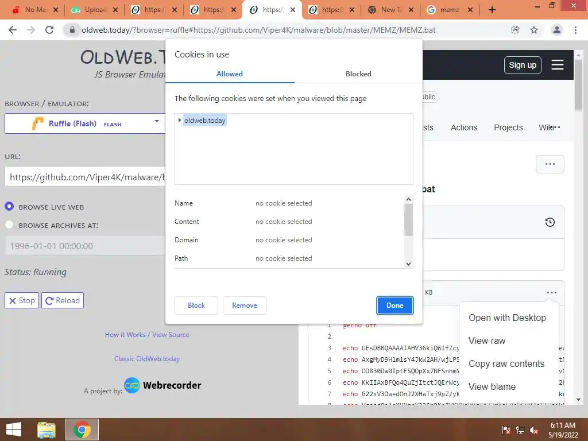588x441 pixels.
Task: Open Windows Start menu
Action: [x=14, y=430]
